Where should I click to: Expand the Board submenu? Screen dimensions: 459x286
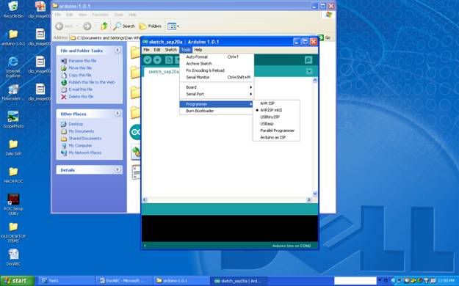[217, 87]
